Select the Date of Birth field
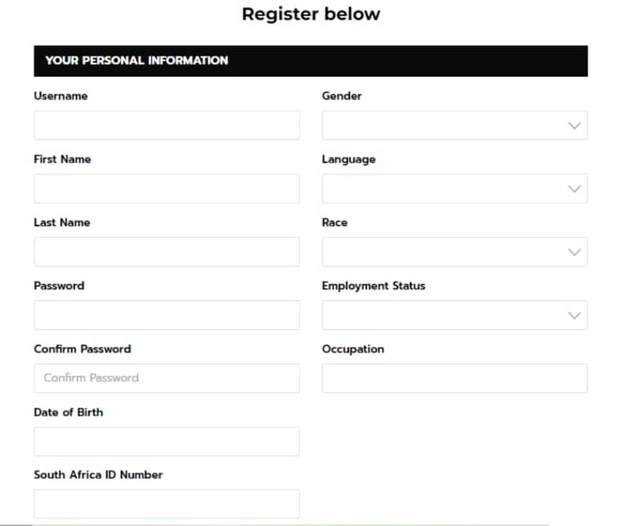This screenshot has width=623, height=526. 165,441
